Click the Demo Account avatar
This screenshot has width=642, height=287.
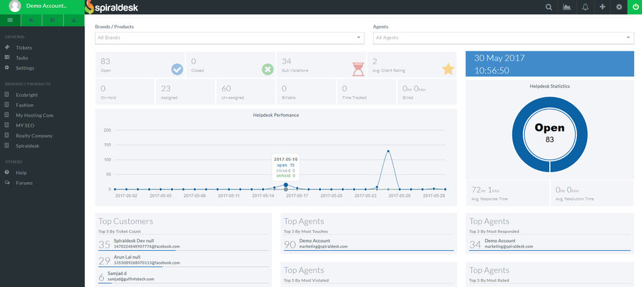(15, 7)
